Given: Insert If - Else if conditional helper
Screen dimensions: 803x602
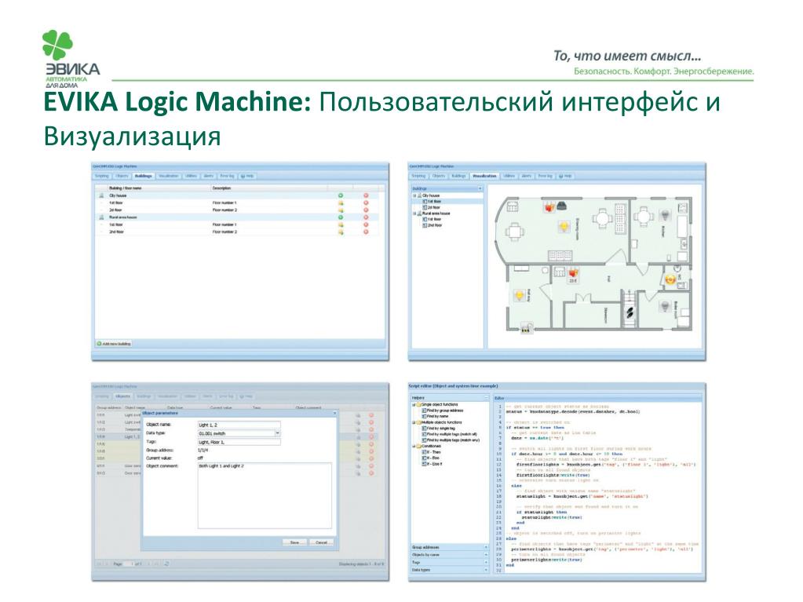Looking at the screenshot, I should point(433,464).
